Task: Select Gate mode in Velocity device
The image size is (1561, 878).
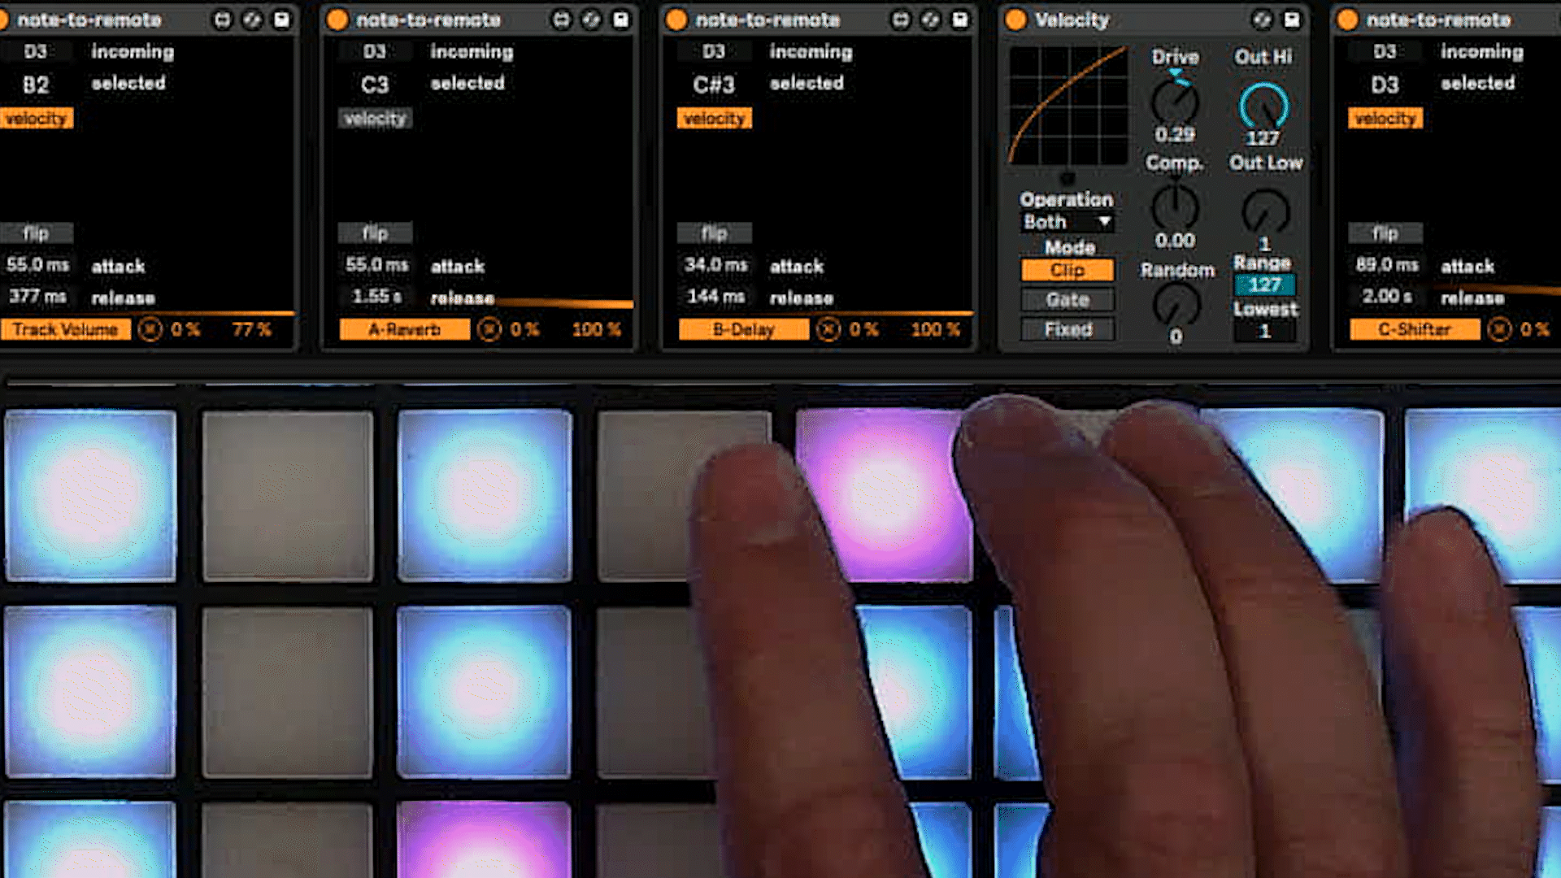Action: coord(1067,300)
